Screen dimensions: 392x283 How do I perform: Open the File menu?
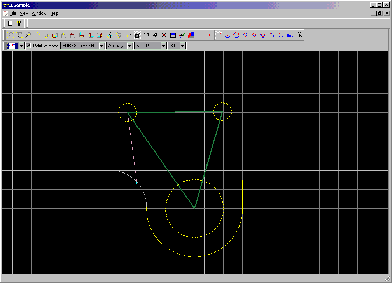13,13
